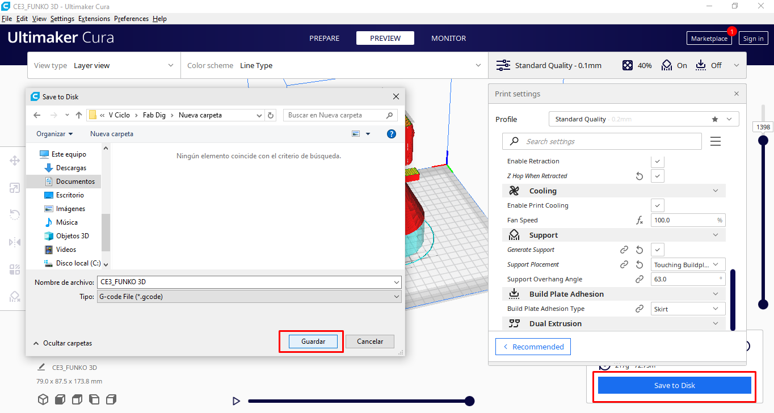Screen dimensions: 774x413
Task: Reset the Generate Support setting
Action: point(640,250)
